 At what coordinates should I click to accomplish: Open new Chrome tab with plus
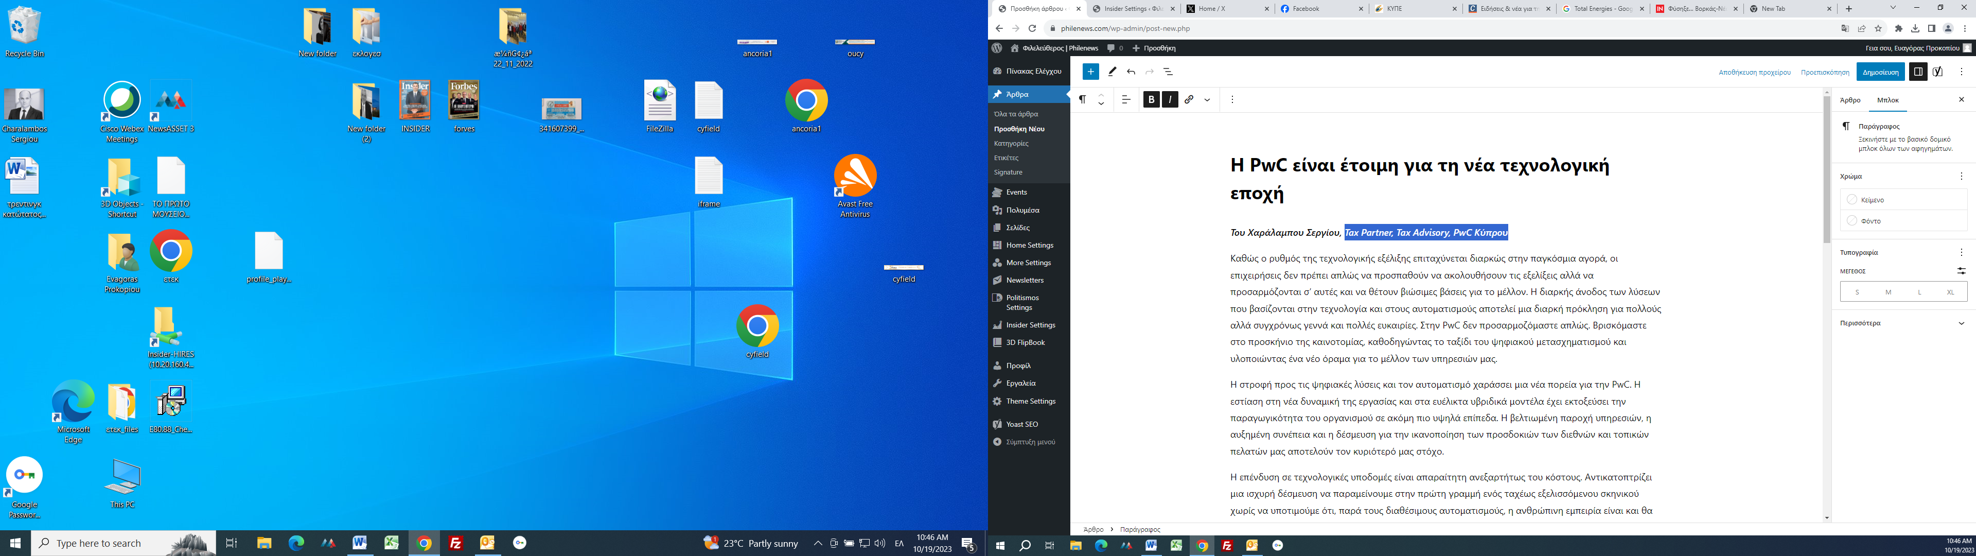(1849, 8)
